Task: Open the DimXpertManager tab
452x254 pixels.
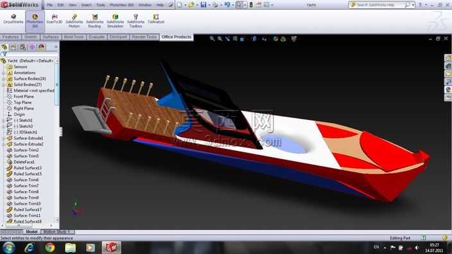Action: pos(32,47)
